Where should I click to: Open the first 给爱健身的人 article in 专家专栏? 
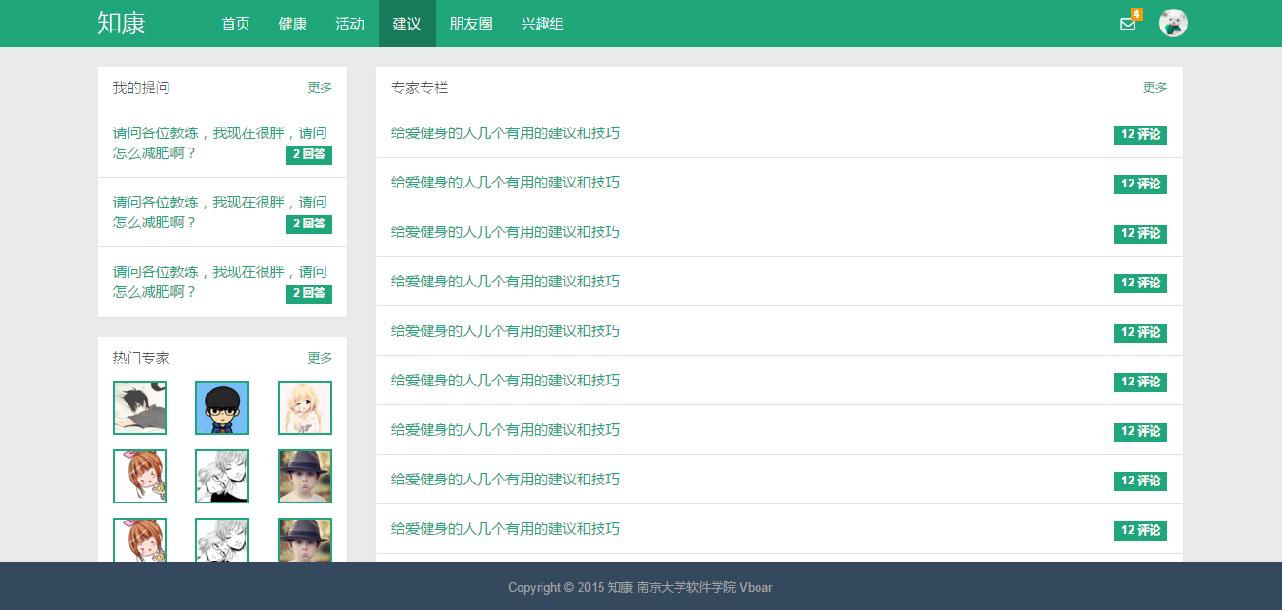pos(505,133)
